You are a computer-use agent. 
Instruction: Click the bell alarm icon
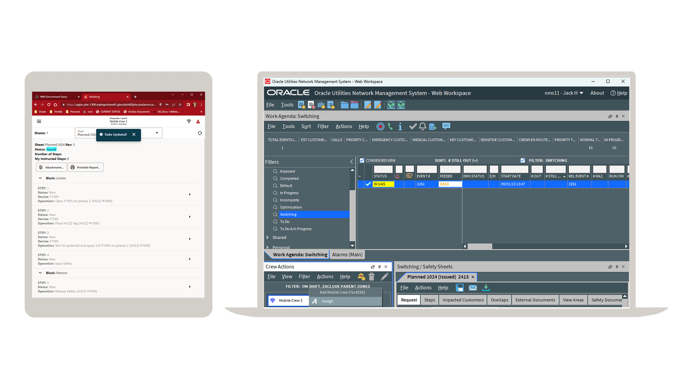pos(423,126)
